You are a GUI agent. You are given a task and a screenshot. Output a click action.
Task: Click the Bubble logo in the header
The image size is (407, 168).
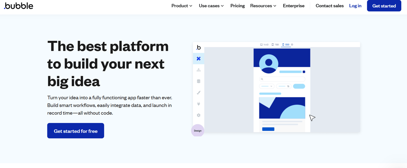[x=18, y=6]
